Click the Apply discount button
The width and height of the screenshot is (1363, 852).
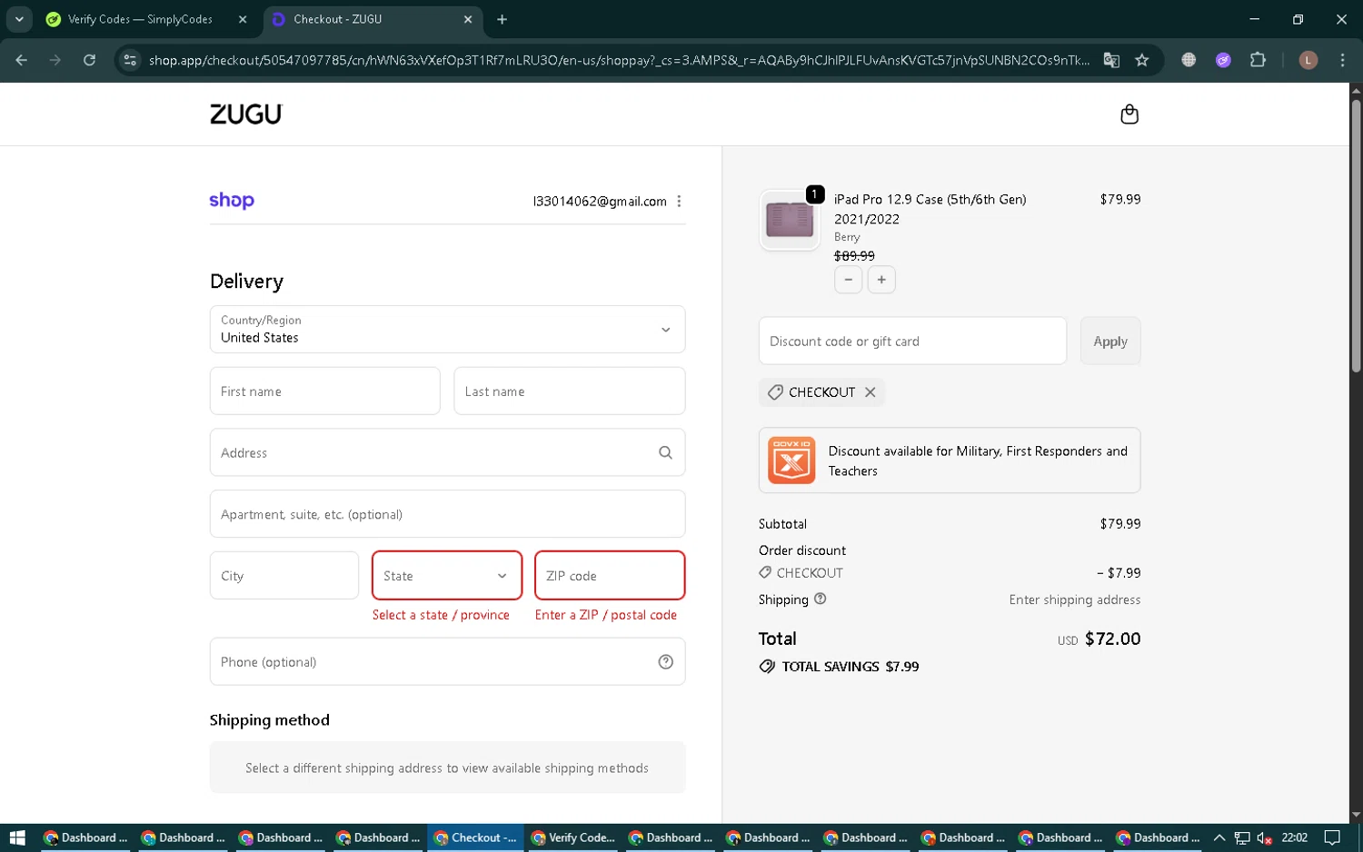pos(1110,342)
